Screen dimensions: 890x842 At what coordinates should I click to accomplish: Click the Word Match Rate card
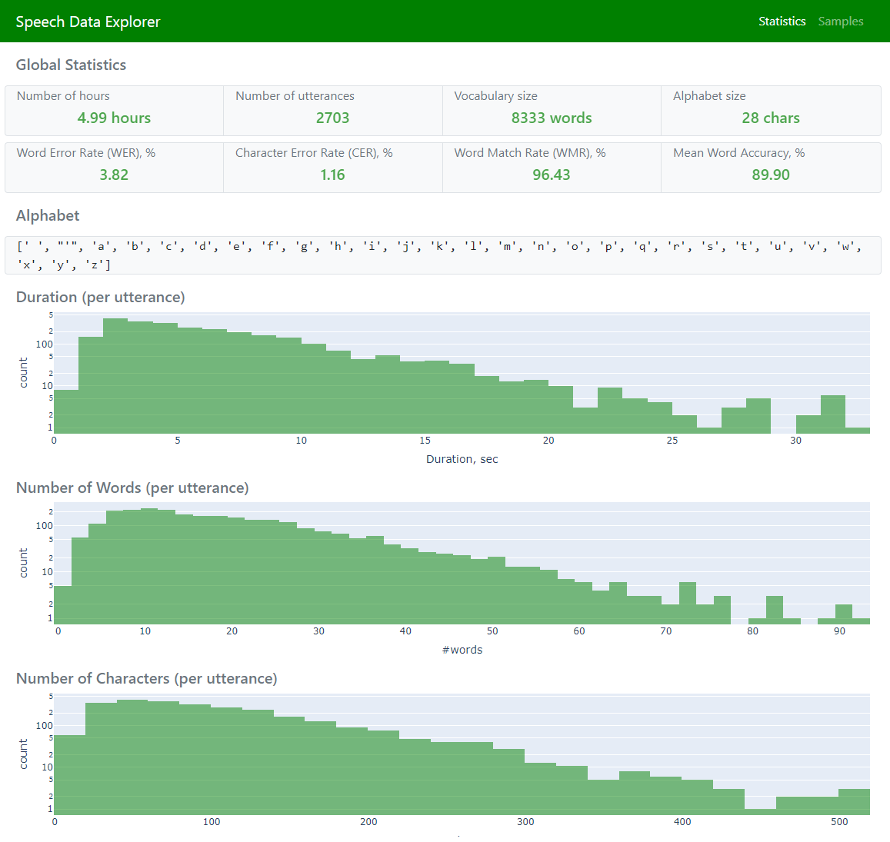[x=551, y=167]
